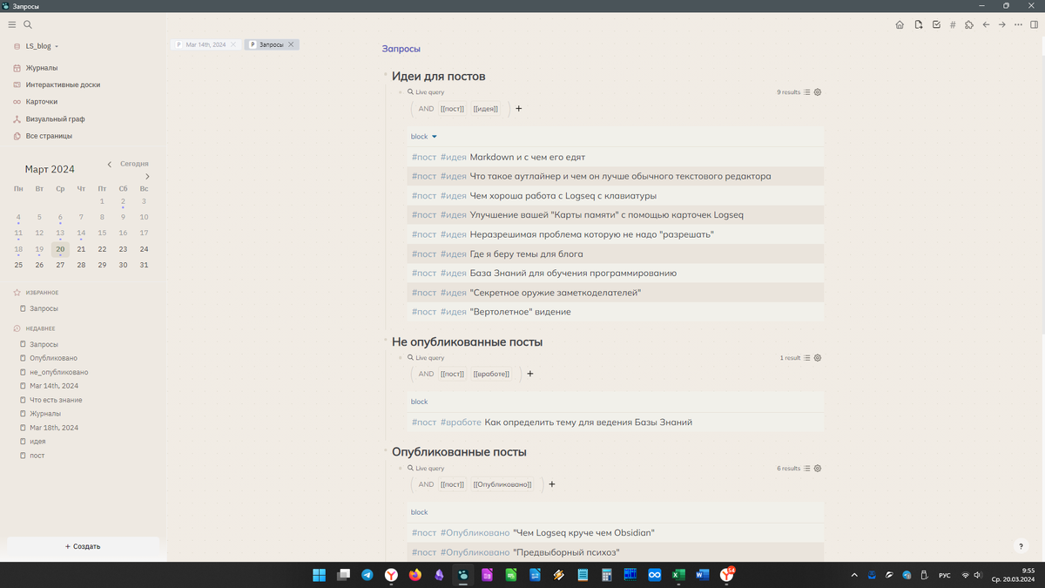The image size is (1045, 588).
Task: Open the three-dots more menu
Action: pyautogui.click(x=1019, y=25)
